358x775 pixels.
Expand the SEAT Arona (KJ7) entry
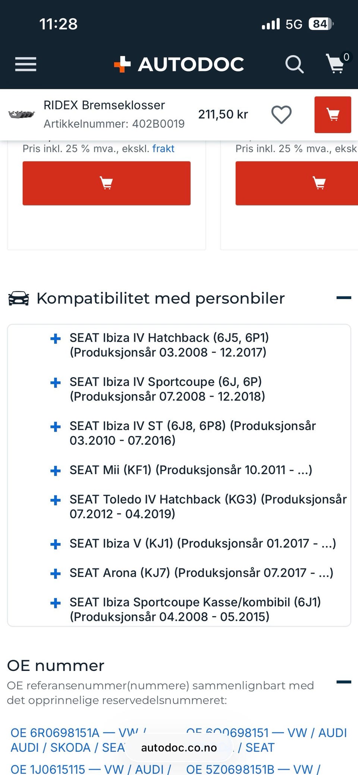pyautogui.click(x=56, y=574)
